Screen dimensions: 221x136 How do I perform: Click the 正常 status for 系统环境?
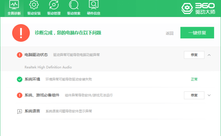click(x=194, y=79)
